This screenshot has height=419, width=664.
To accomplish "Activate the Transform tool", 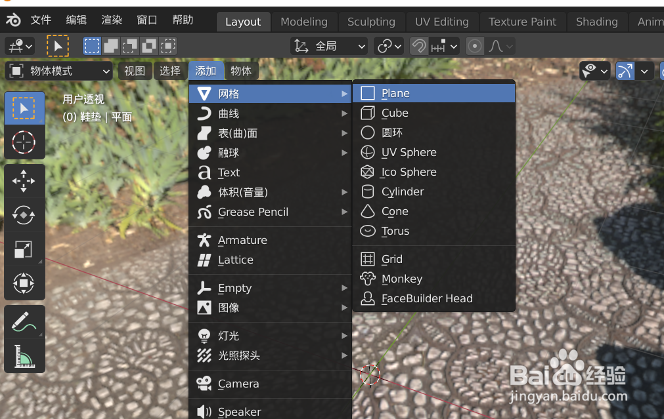I will tap(24, 283).
